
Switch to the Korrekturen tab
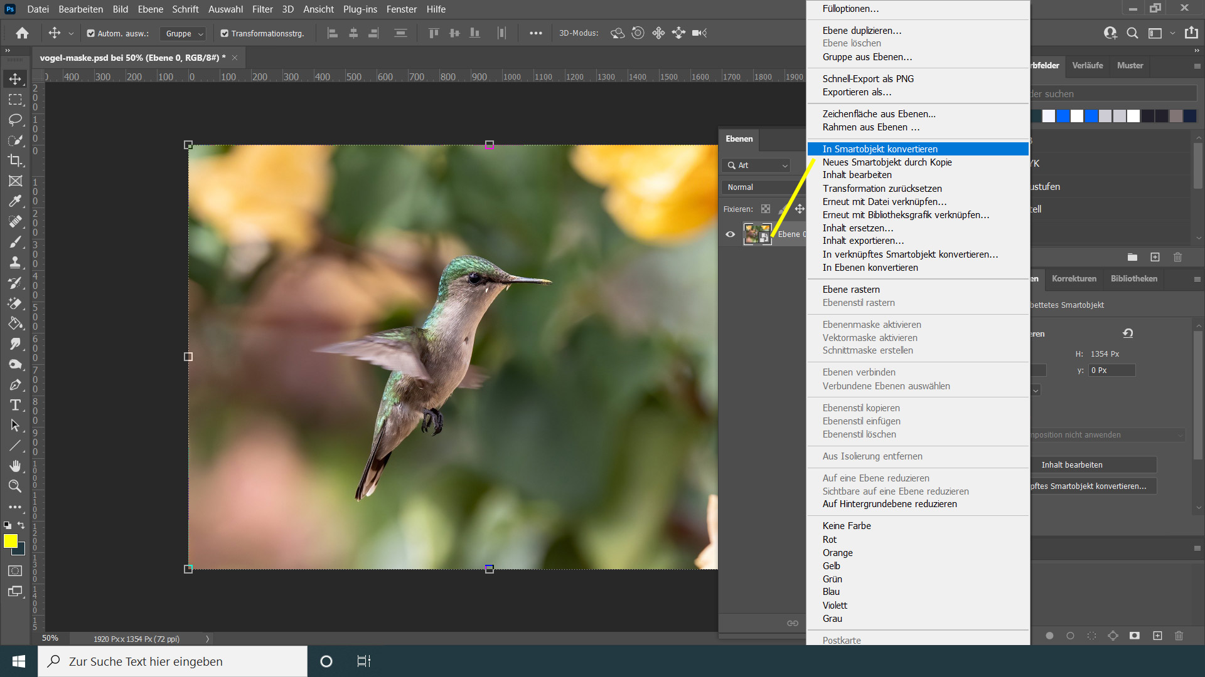(x=1074, y=279)
